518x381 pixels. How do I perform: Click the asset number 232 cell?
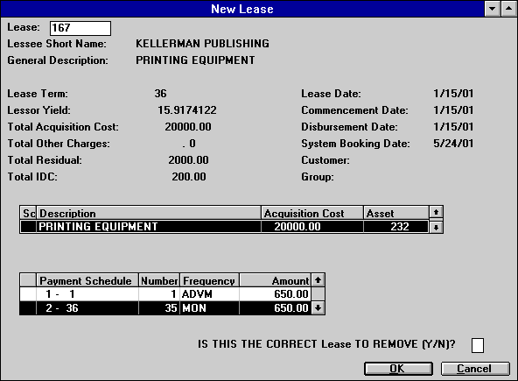395,227
